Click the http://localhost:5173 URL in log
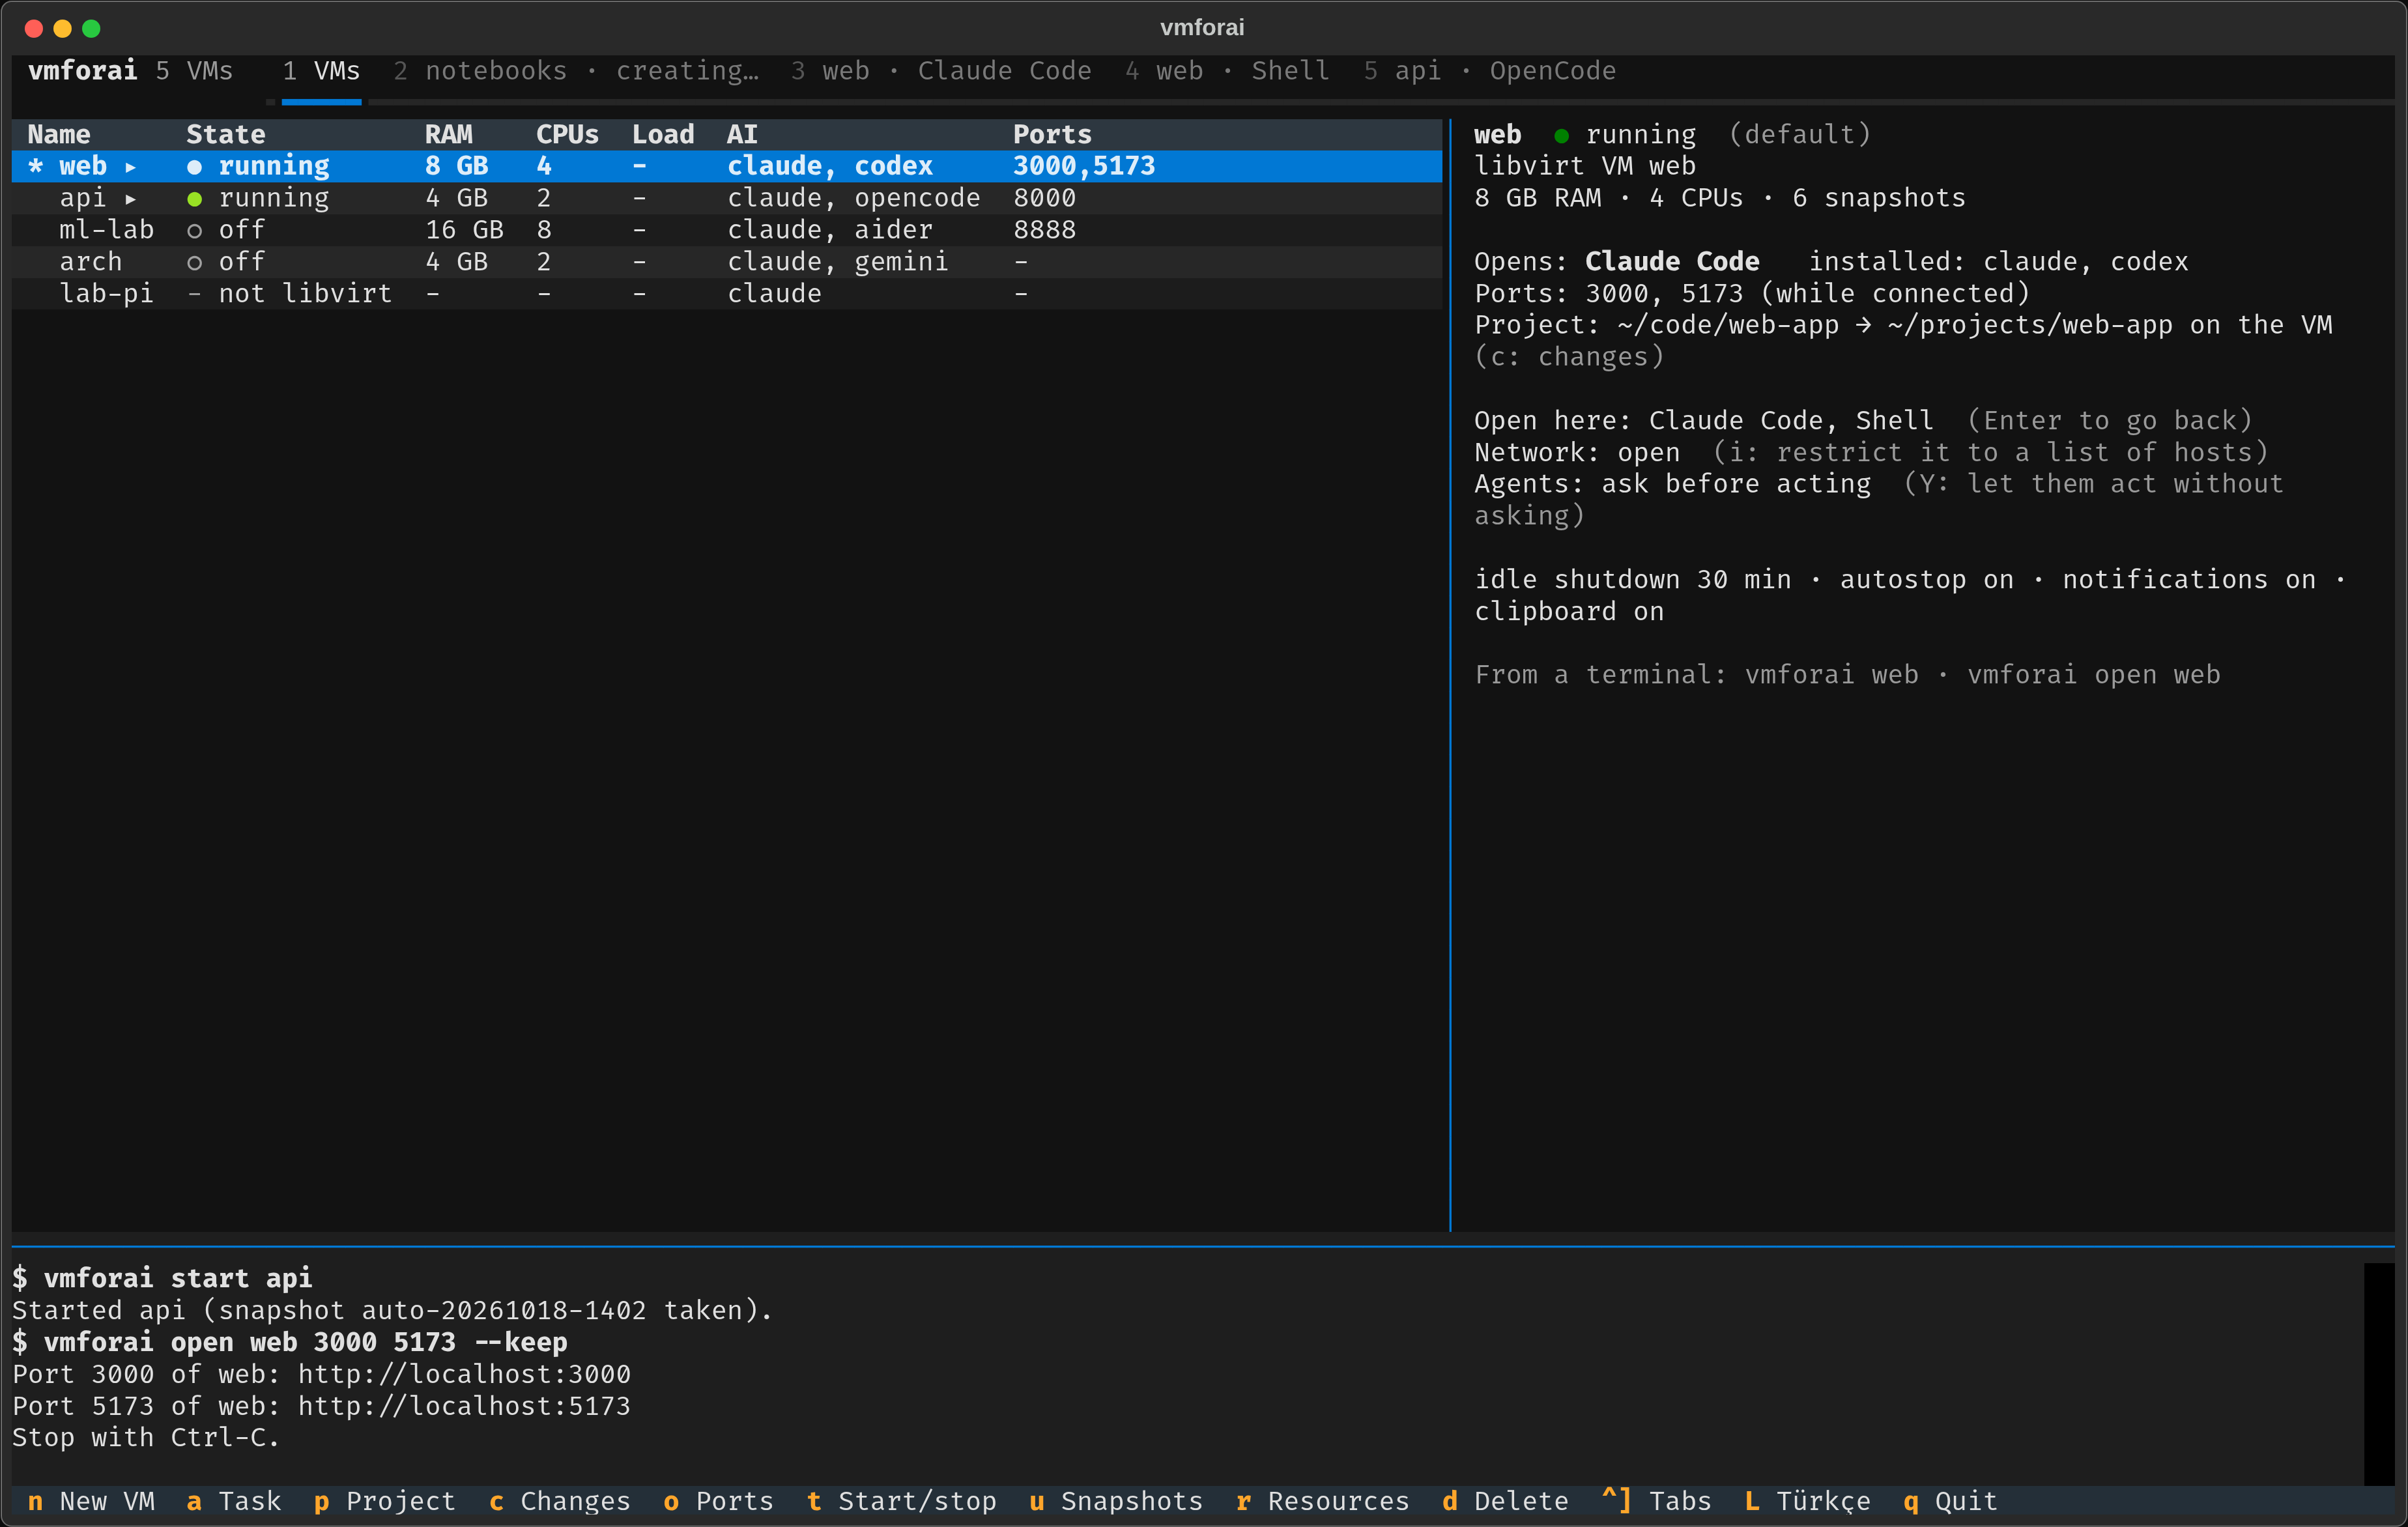 point(464,1406)
